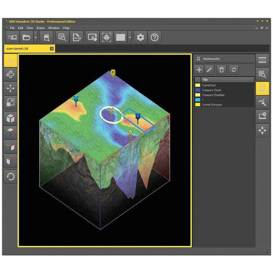This screenshot has height=273, width=273.
Task: Add a new bookmark with the plus button
Action: (x=199, y=70)
